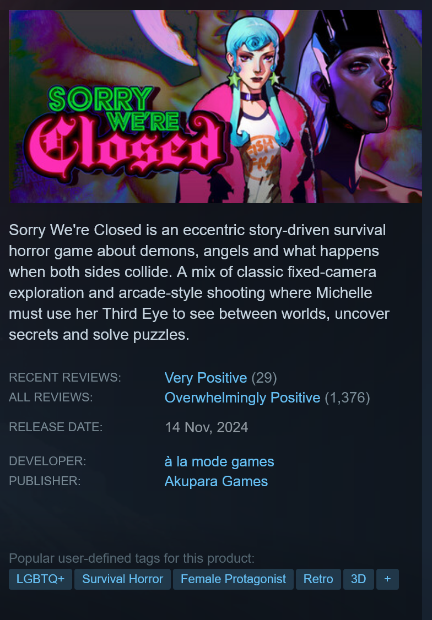The image size is (432, 620).
Task: Click the Recent Reviews label
Action: 65,378
